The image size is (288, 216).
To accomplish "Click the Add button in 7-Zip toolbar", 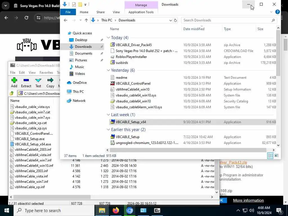I will pos(14,82).
